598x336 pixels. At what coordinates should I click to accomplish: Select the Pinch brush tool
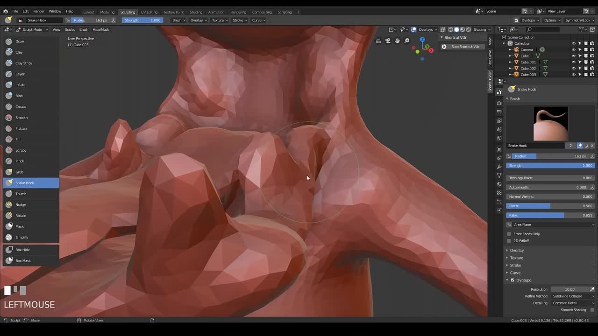click(31, 161)
